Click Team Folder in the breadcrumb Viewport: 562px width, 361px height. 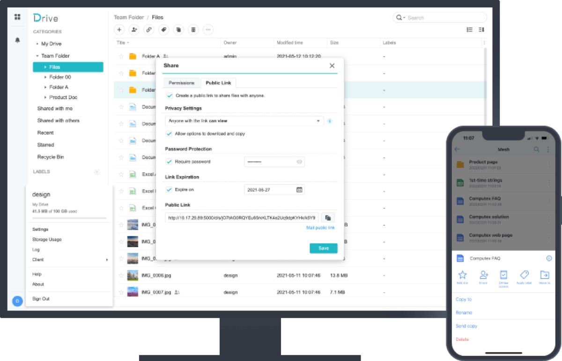tap(129, 17)
